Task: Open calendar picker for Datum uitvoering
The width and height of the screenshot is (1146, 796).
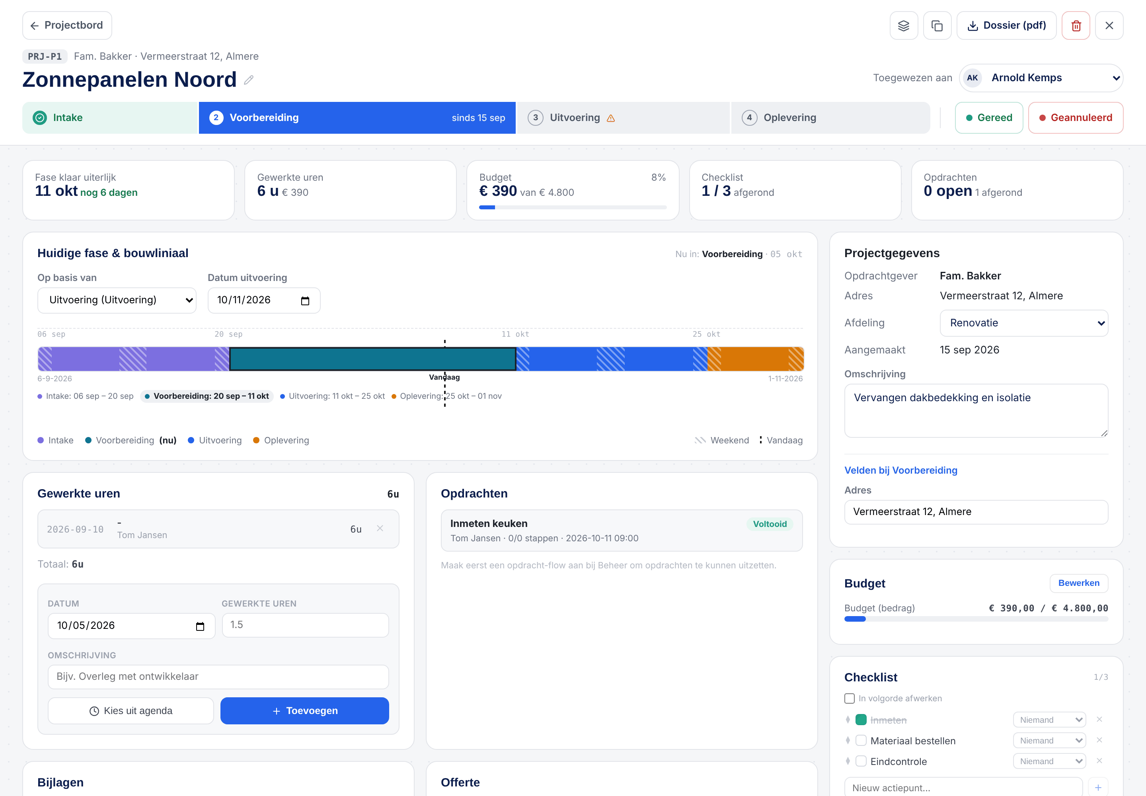Action: point(305,300)
